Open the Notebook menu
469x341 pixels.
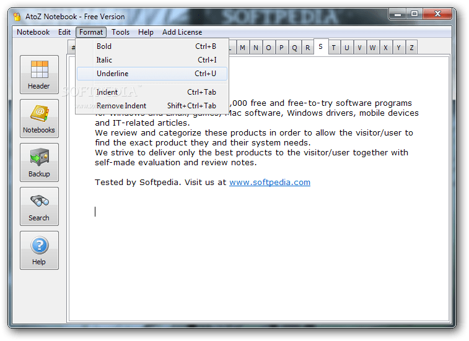click(x=33, y=32)
